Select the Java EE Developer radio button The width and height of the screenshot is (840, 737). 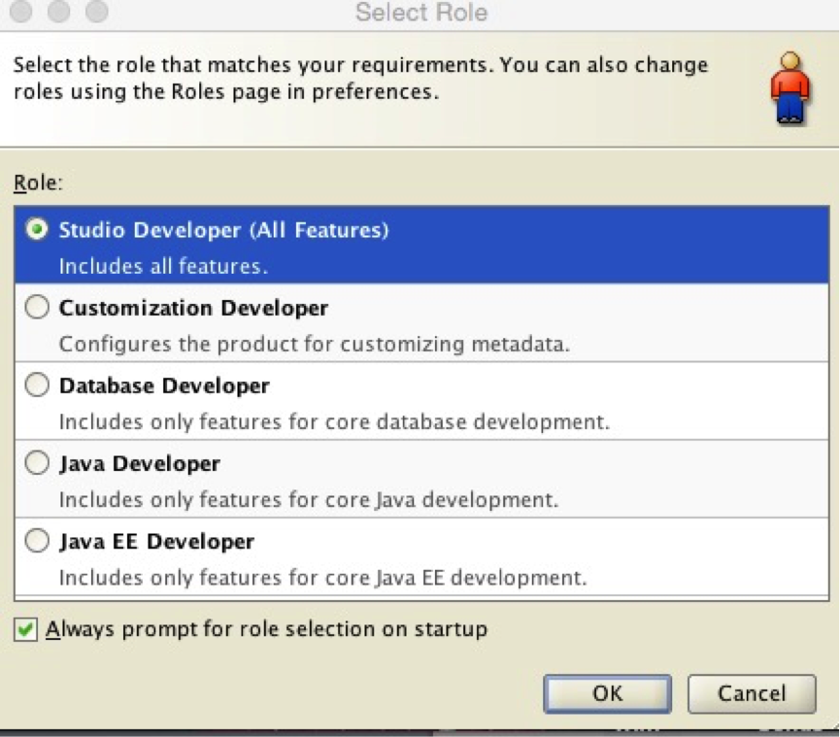coord(37,541)
